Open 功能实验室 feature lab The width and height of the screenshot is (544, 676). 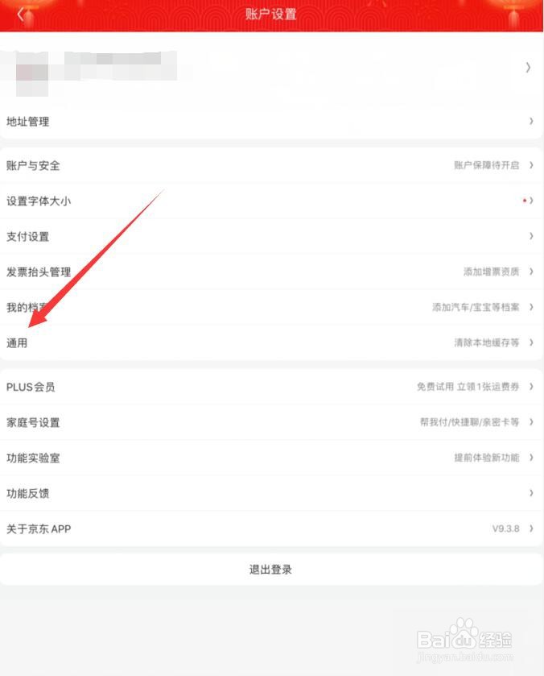(x=271, y=458)
